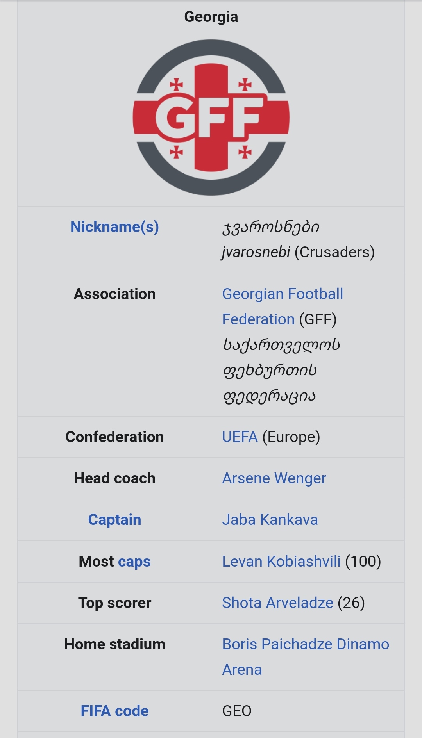Click the GEO code value text
Screen dimensions: 422x738
[x=237, y=711]
